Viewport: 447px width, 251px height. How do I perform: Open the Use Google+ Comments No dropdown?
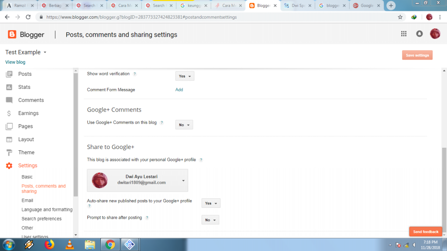[184, 125]
